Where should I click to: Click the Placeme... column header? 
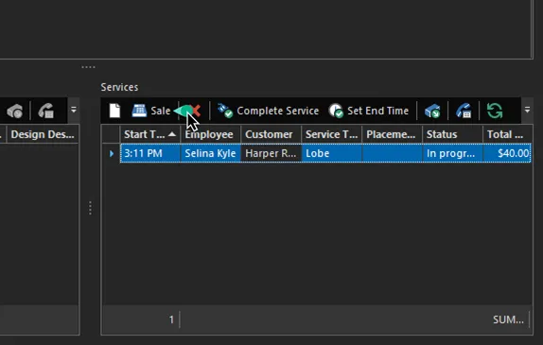click(x=392, y=134)
